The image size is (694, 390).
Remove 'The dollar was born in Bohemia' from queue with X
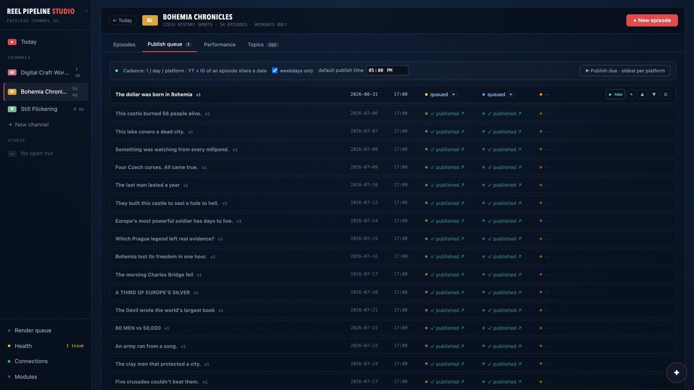point(666,94)
